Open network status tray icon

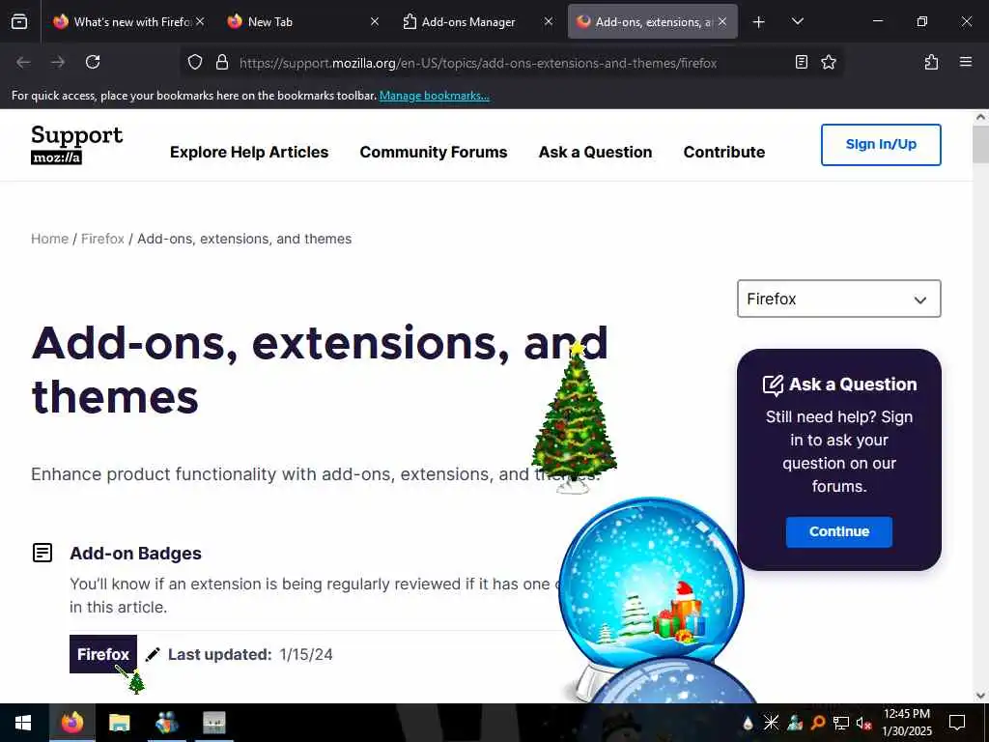(x=841, y=723)
